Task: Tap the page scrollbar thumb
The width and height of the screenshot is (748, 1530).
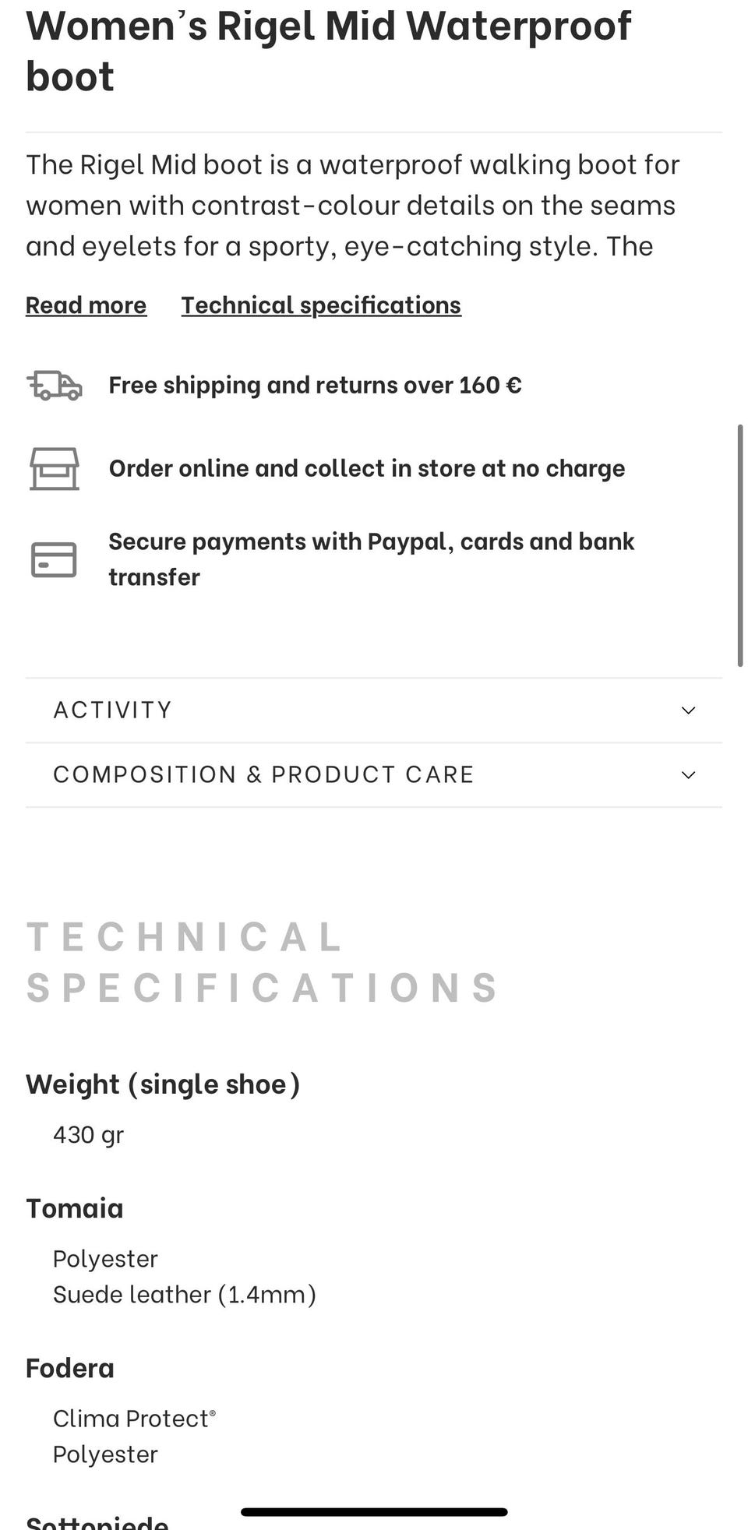Action: tap(740, 545)
